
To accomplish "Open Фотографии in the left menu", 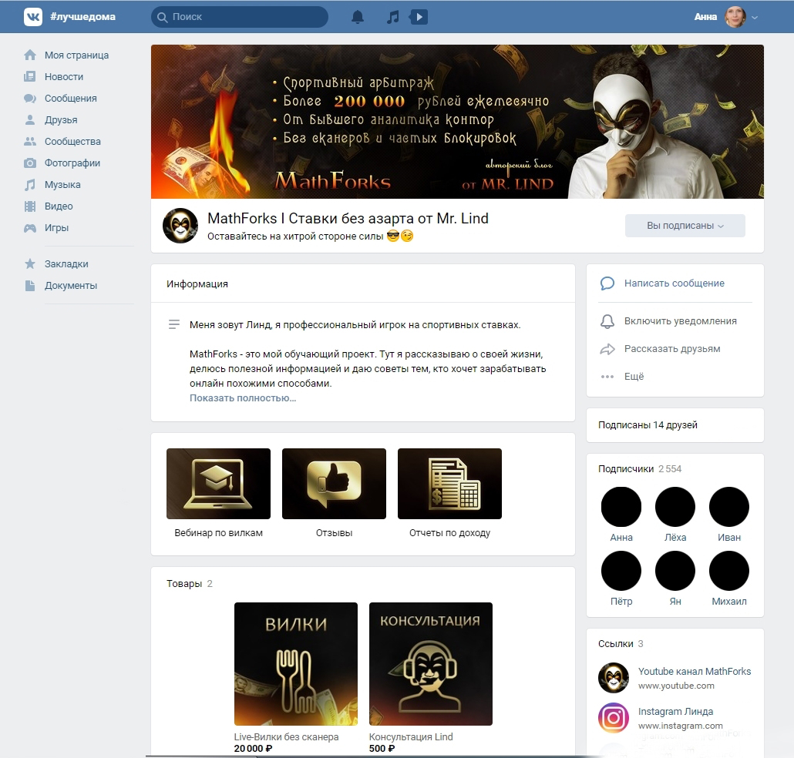I will click(x=72, y=163).
